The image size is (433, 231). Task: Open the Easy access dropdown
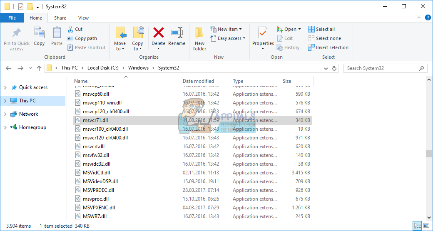(228, 38)
